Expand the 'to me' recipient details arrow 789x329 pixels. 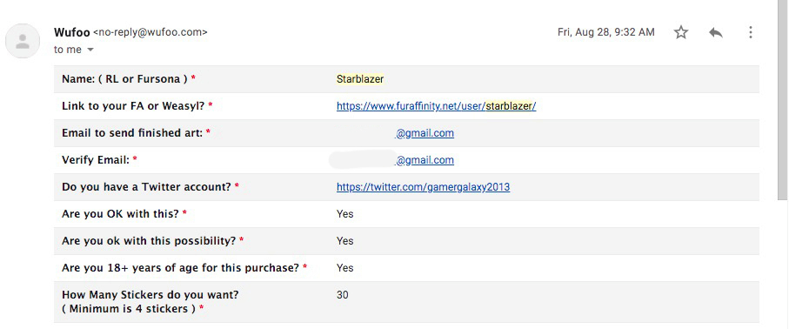90,50
